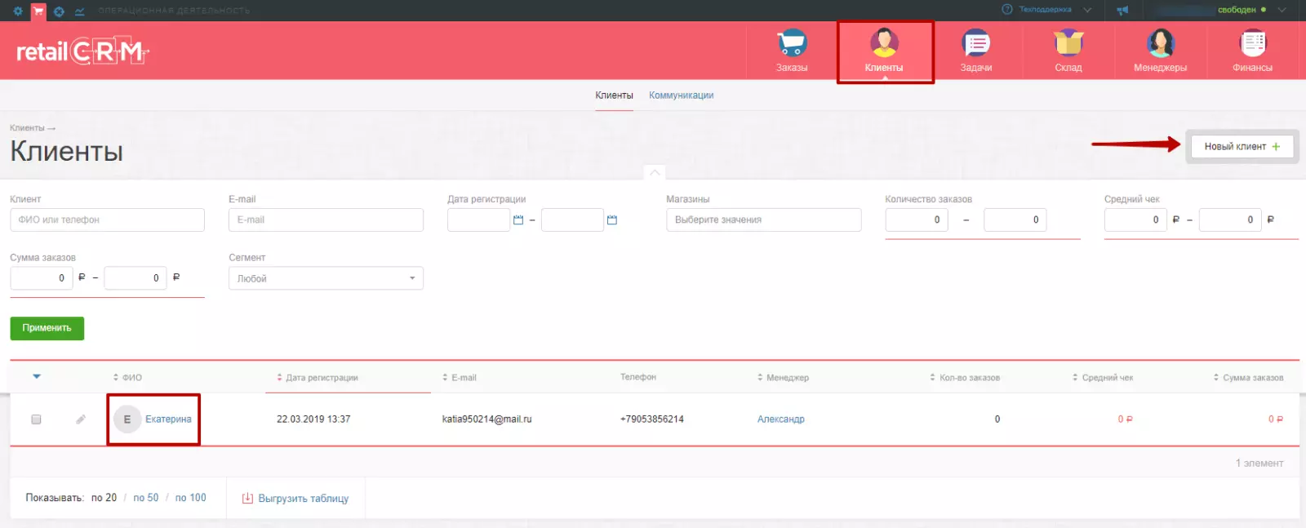Focus Средний чек minimum field

[x=1135, y=220]
